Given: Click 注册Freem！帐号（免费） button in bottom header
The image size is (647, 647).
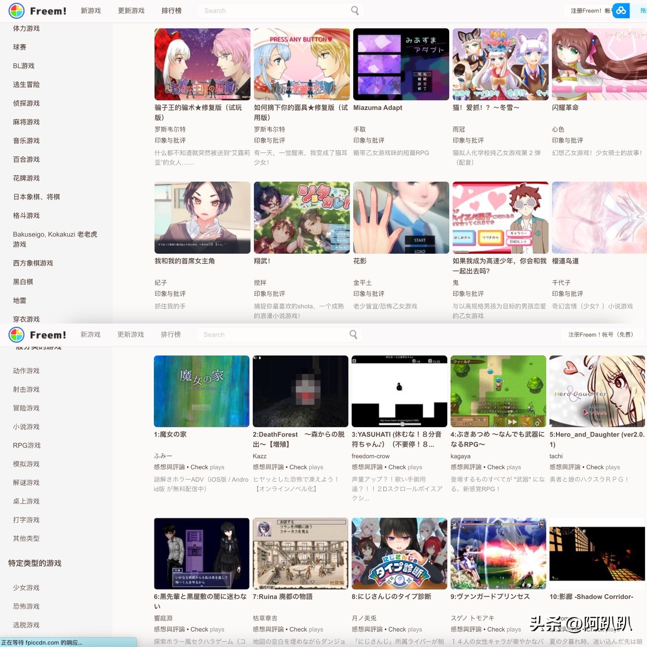Looking at the screenshot, I should click(x=602, y=334).
